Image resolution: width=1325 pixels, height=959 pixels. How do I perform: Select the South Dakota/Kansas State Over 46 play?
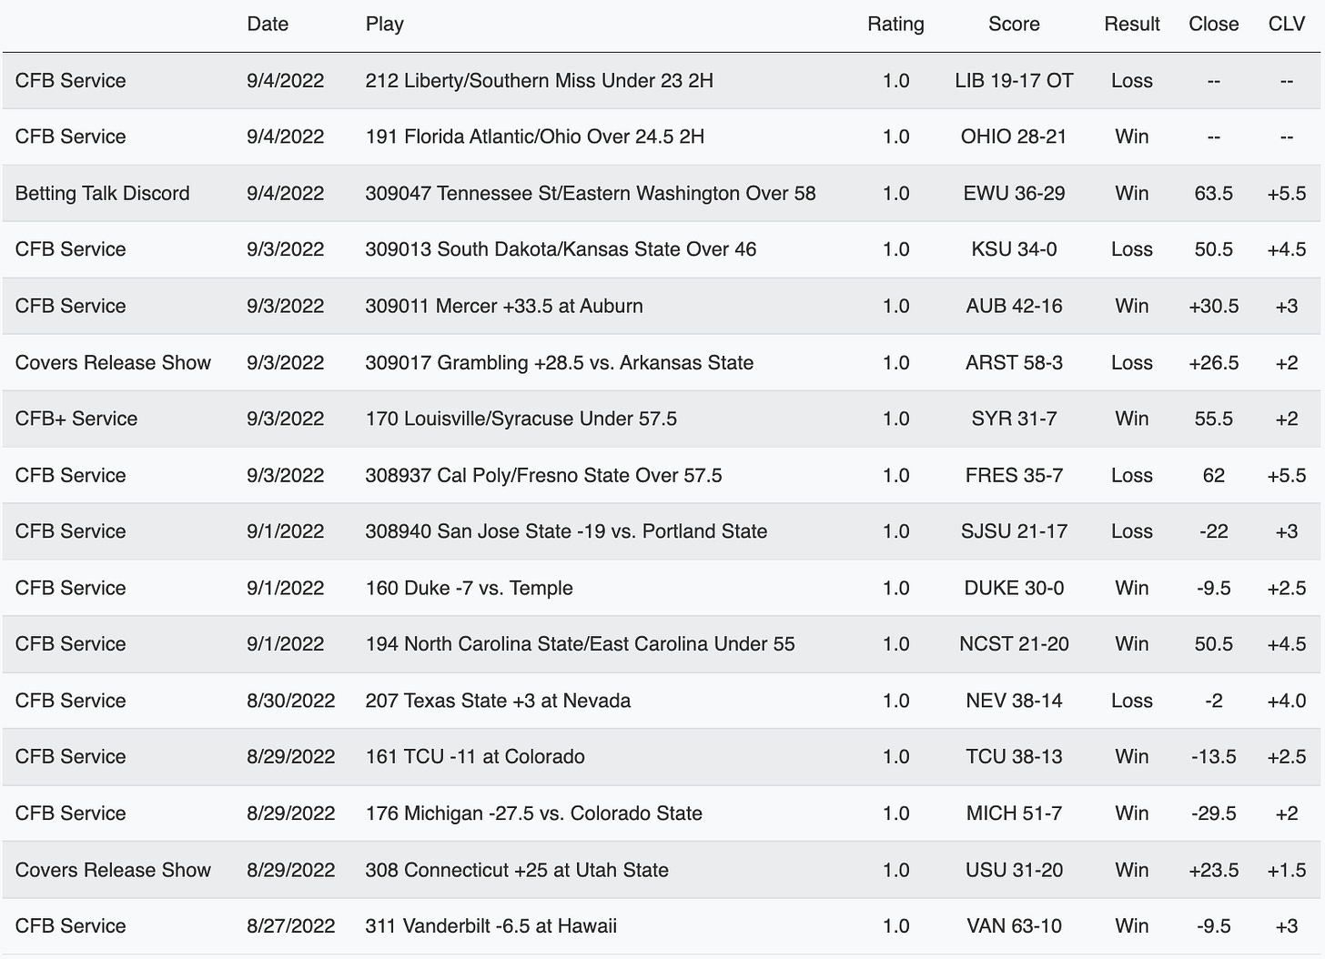tap(561, 249)
